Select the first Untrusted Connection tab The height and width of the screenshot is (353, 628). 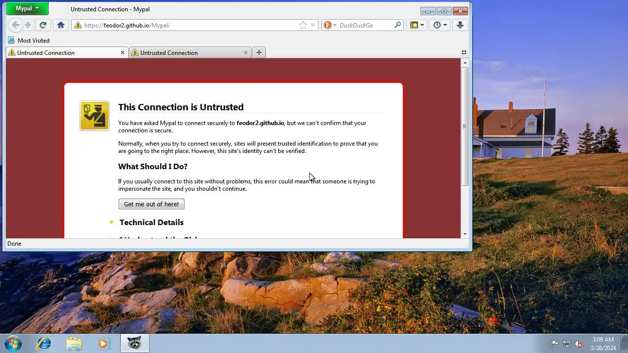[66, 52]
